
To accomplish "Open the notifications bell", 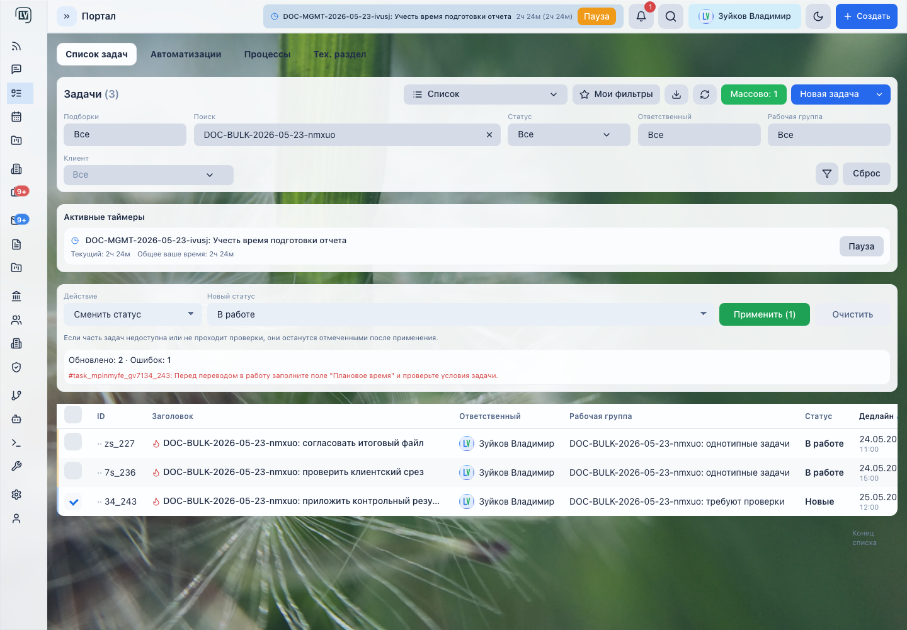I will (x=641, y=16).
